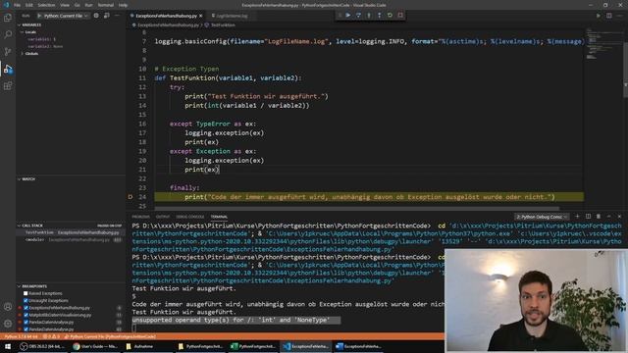Open the Search view in activity bar
The image size is (628, 353).
(x=8, y=34)
